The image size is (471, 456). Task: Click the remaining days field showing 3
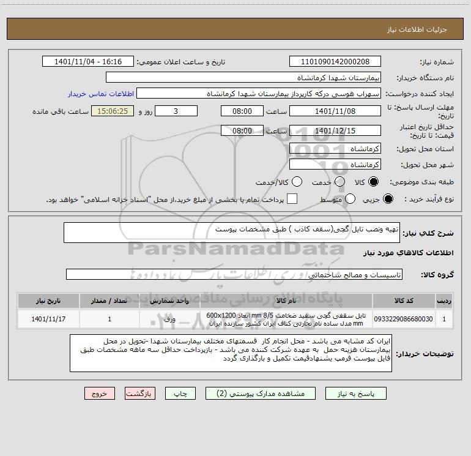pos(176,111)
